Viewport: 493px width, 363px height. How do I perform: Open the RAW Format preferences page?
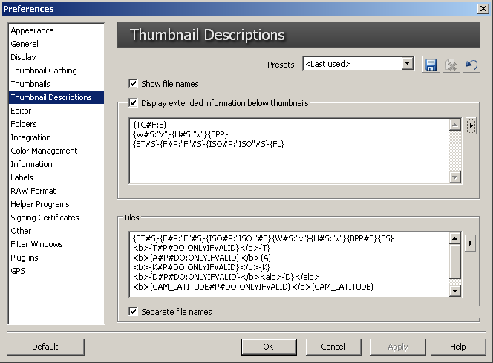pyautogui.click(x=33, y=191)
